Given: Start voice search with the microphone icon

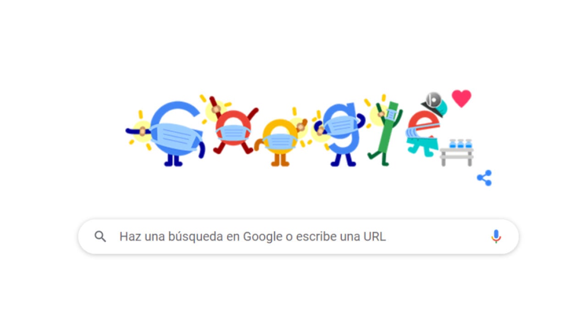Looking at the screenshot, I should [x=496, y=236].
